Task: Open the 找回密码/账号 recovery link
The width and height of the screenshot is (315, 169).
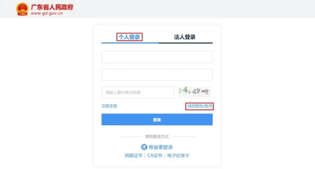Action: [x=200, y=106]
